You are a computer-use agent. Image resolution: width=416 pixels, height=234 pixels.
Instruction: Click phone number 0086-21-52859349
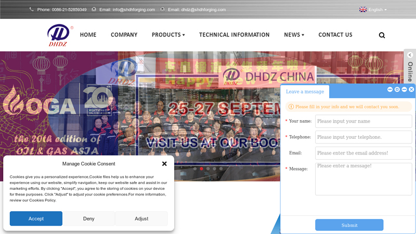69,9
